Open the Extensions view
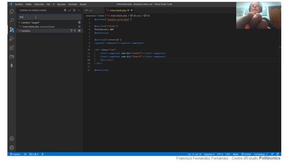This screenshot has height=162, width=288. click(12, 48)
